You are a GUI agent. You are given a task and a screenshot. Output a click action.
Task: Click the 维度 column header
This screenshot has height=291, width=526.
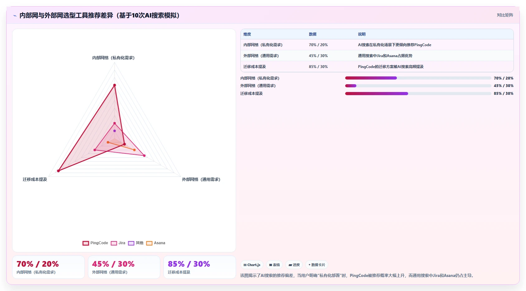pyautogui.click(x=247, y=34)
